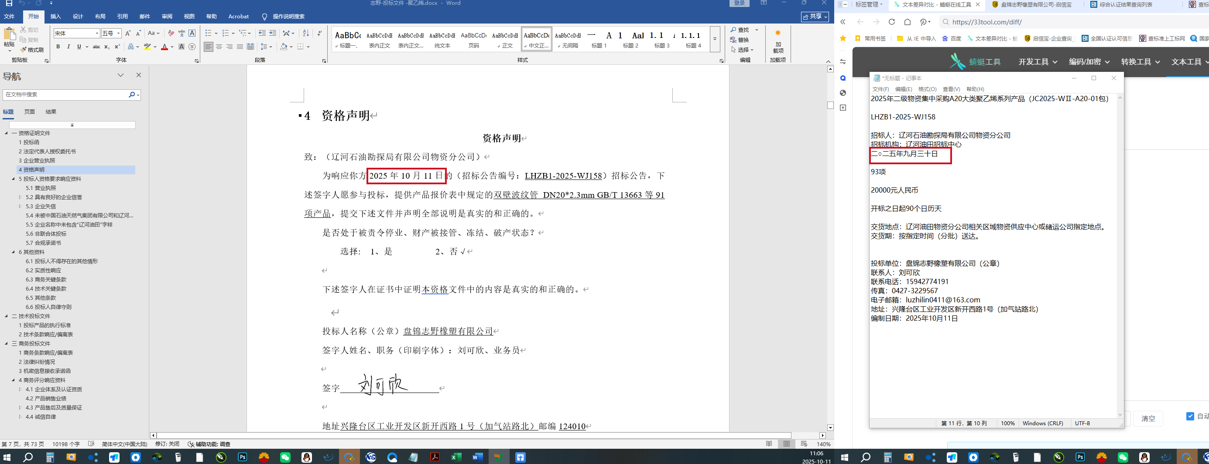
Task: Toggle bold formatting in Word ribbon
Action: (58, 47)
